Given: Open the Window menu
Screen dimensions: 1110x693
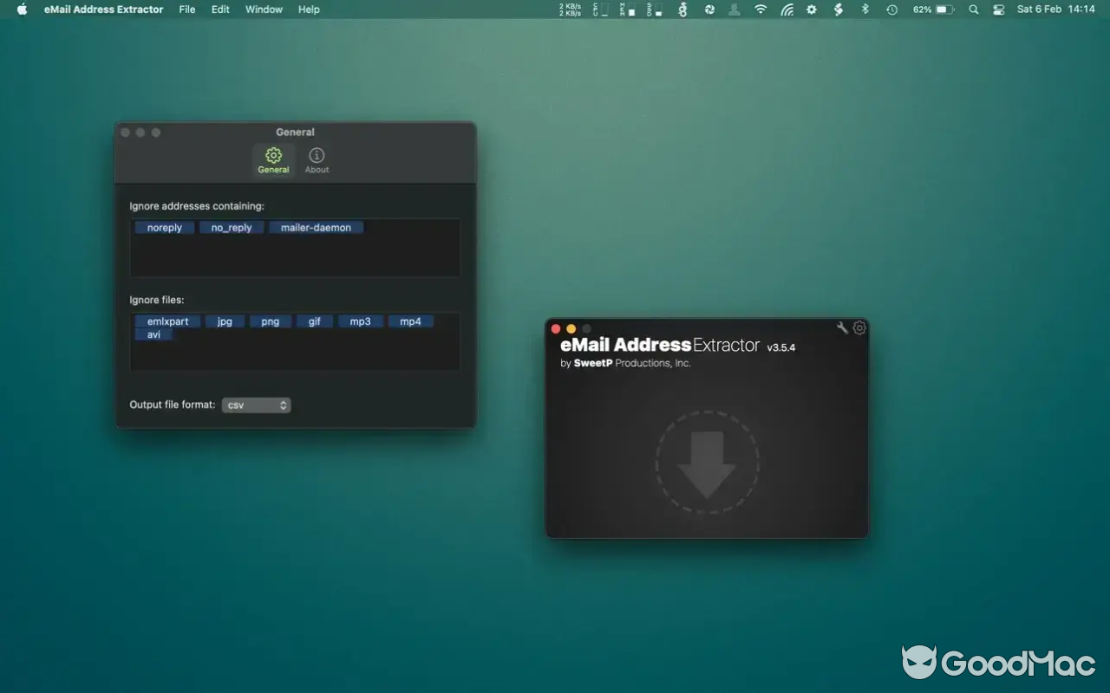Looking at the screenshot, I should coord(264,10).
